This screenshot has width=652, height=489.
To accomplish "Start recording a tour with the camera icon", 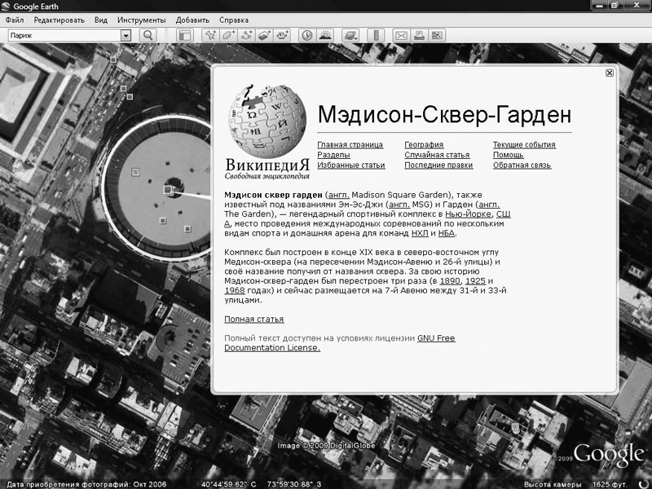I will point(282,35).
